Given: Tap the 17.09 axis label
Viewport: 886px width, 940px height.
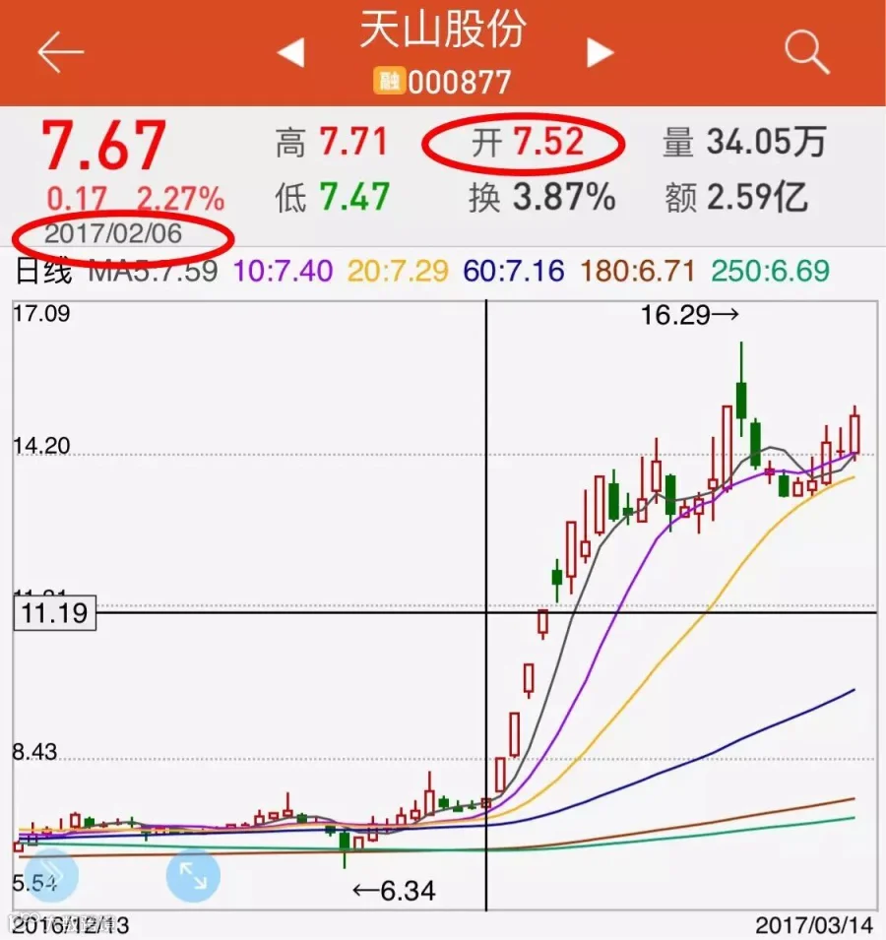Looking at the screenshot, I should coord(41,314).
